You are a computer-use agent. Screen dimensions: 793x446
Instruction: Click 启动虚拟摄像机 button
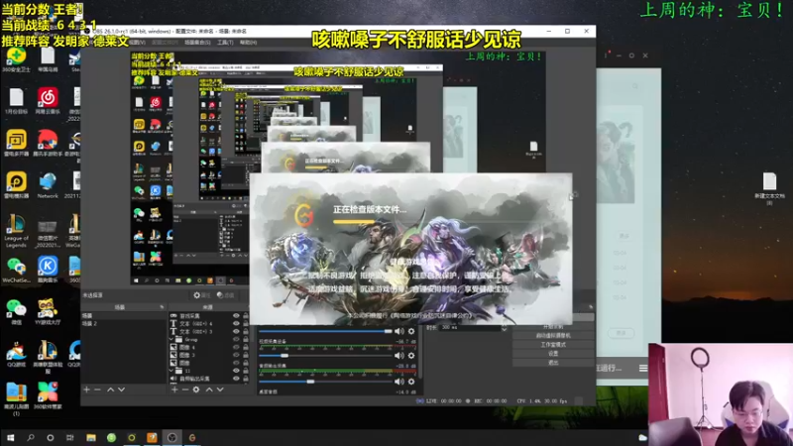pyautogui.click(x=553, y=336)
